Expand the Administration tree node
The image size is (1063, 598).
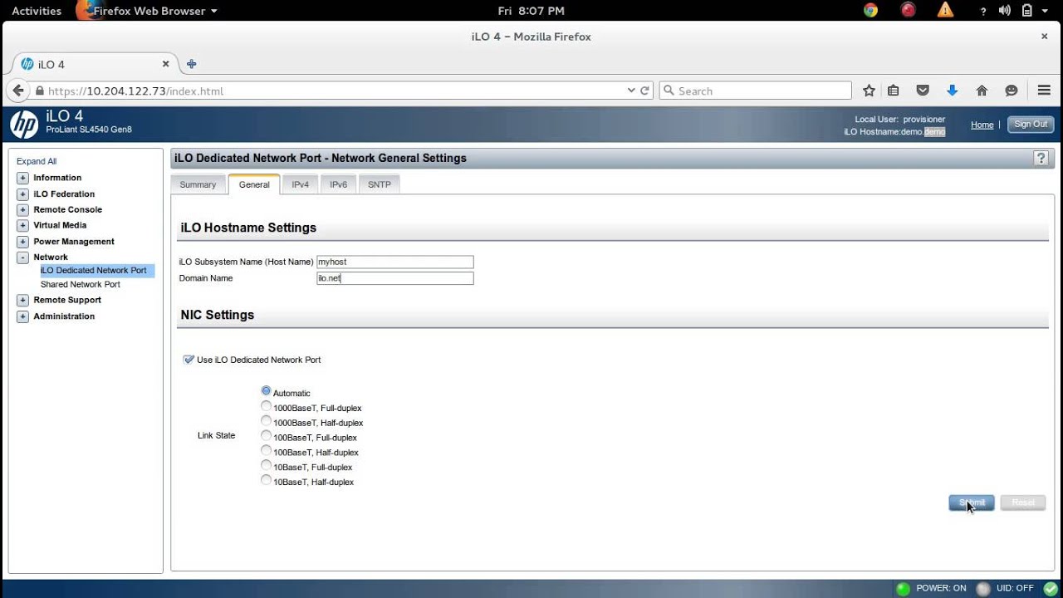coord(22,316)
